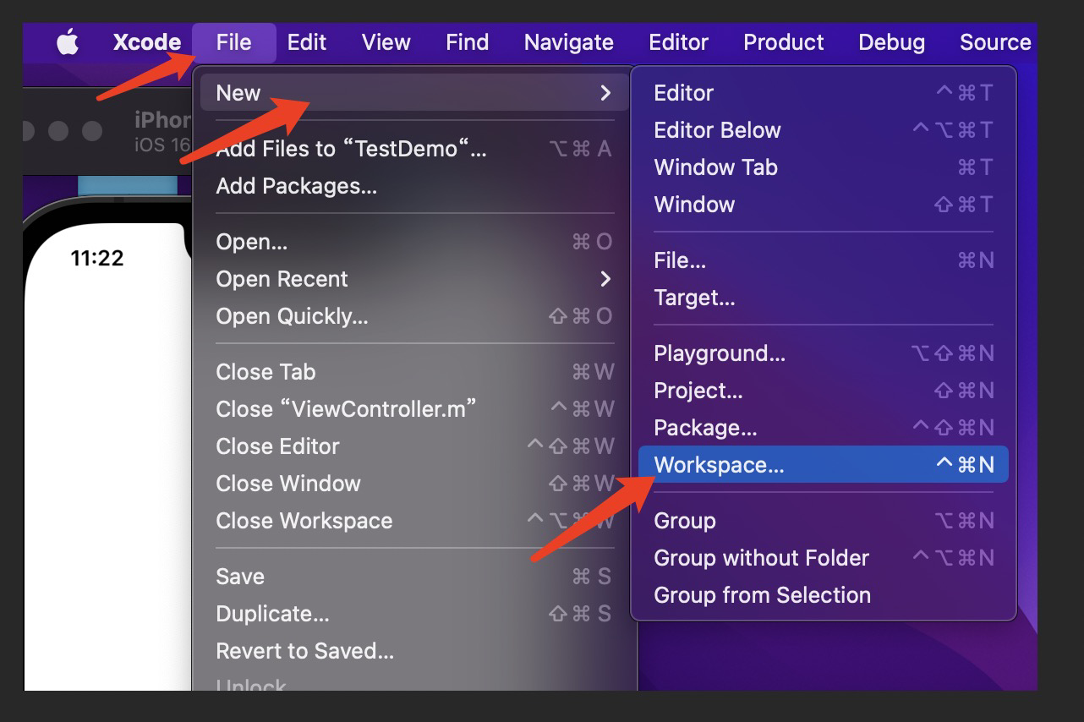Open the Edit menu

[306, 42]
